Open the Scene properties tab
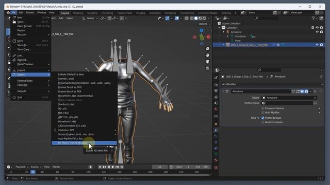 (216, 103)
